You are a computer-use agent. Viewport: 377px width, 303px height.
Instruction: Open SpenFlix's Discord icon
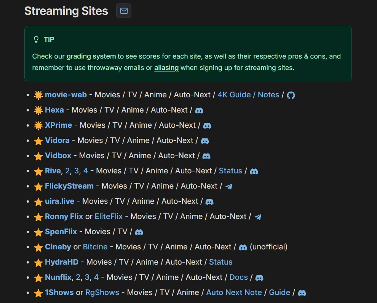coord(139,232)
